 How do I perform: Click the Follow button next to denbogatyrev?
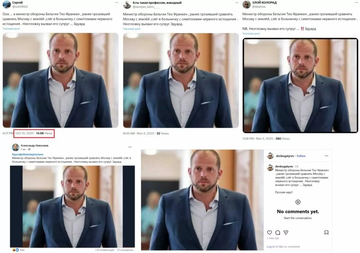[x=301, y=155]
